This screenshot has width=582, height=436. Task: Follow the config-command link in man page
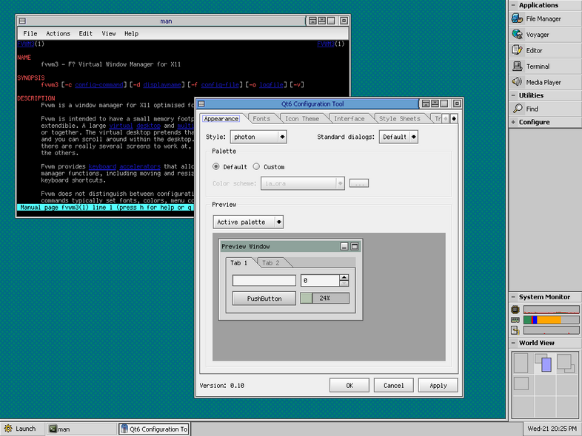pyautogui.click(x=99, y=85)
